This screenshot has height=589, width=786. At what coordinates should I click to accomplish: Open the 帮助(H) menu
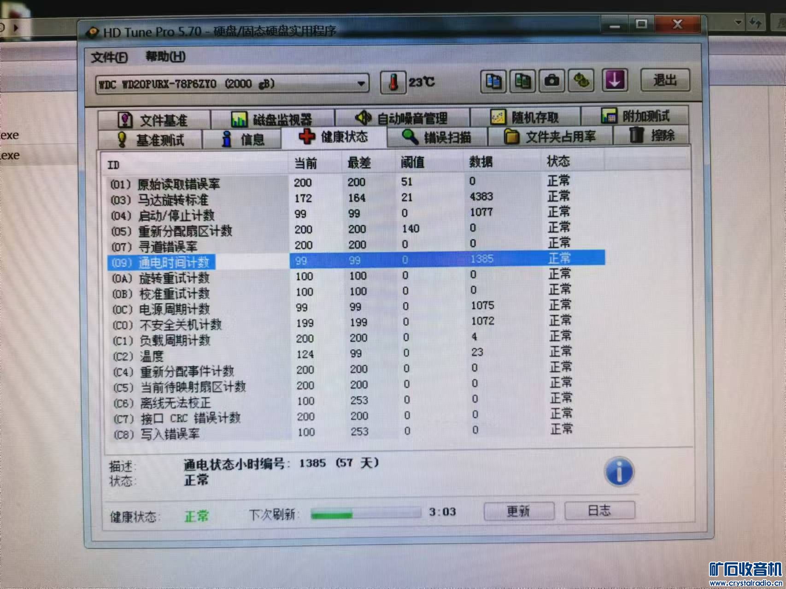pyautogui.click(x=165, y=56)
